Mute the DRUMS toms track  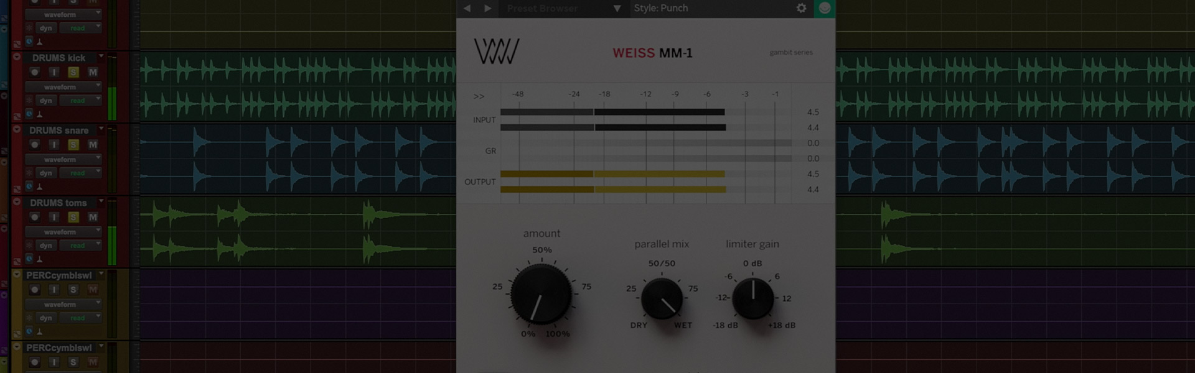point(93,218)
